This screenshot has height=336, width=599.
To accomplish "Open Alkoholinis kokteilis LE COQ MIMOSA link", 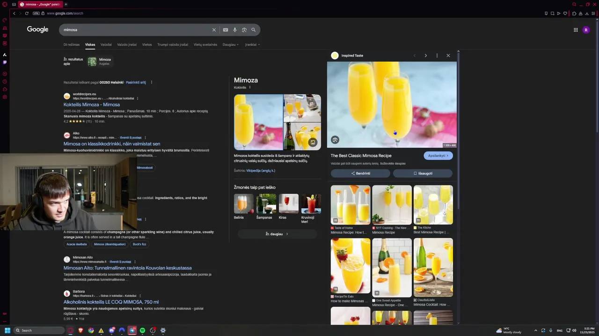I will click(x=111, y=302).
